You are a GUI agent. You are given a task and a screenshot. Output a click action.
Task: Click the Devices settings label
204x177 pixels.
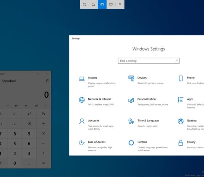click(x=142, y=78)
